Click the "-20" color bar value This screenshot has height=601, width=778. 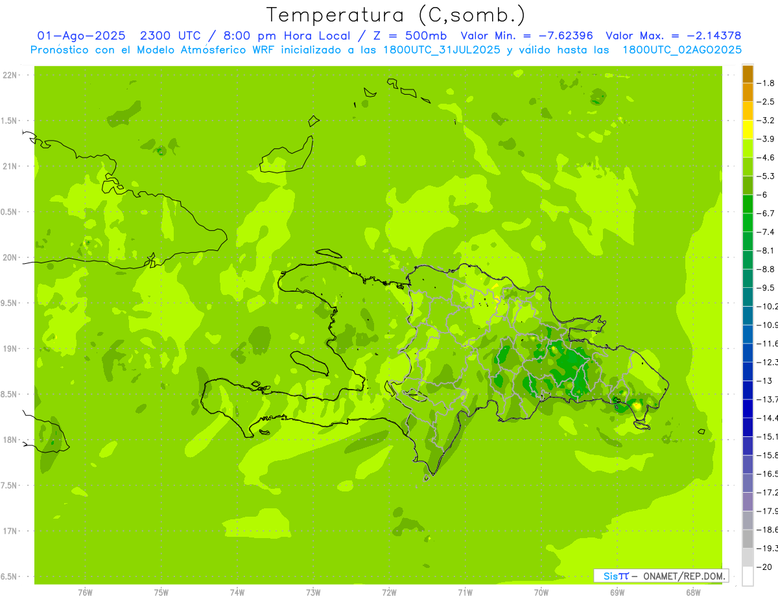pos(766,567)
